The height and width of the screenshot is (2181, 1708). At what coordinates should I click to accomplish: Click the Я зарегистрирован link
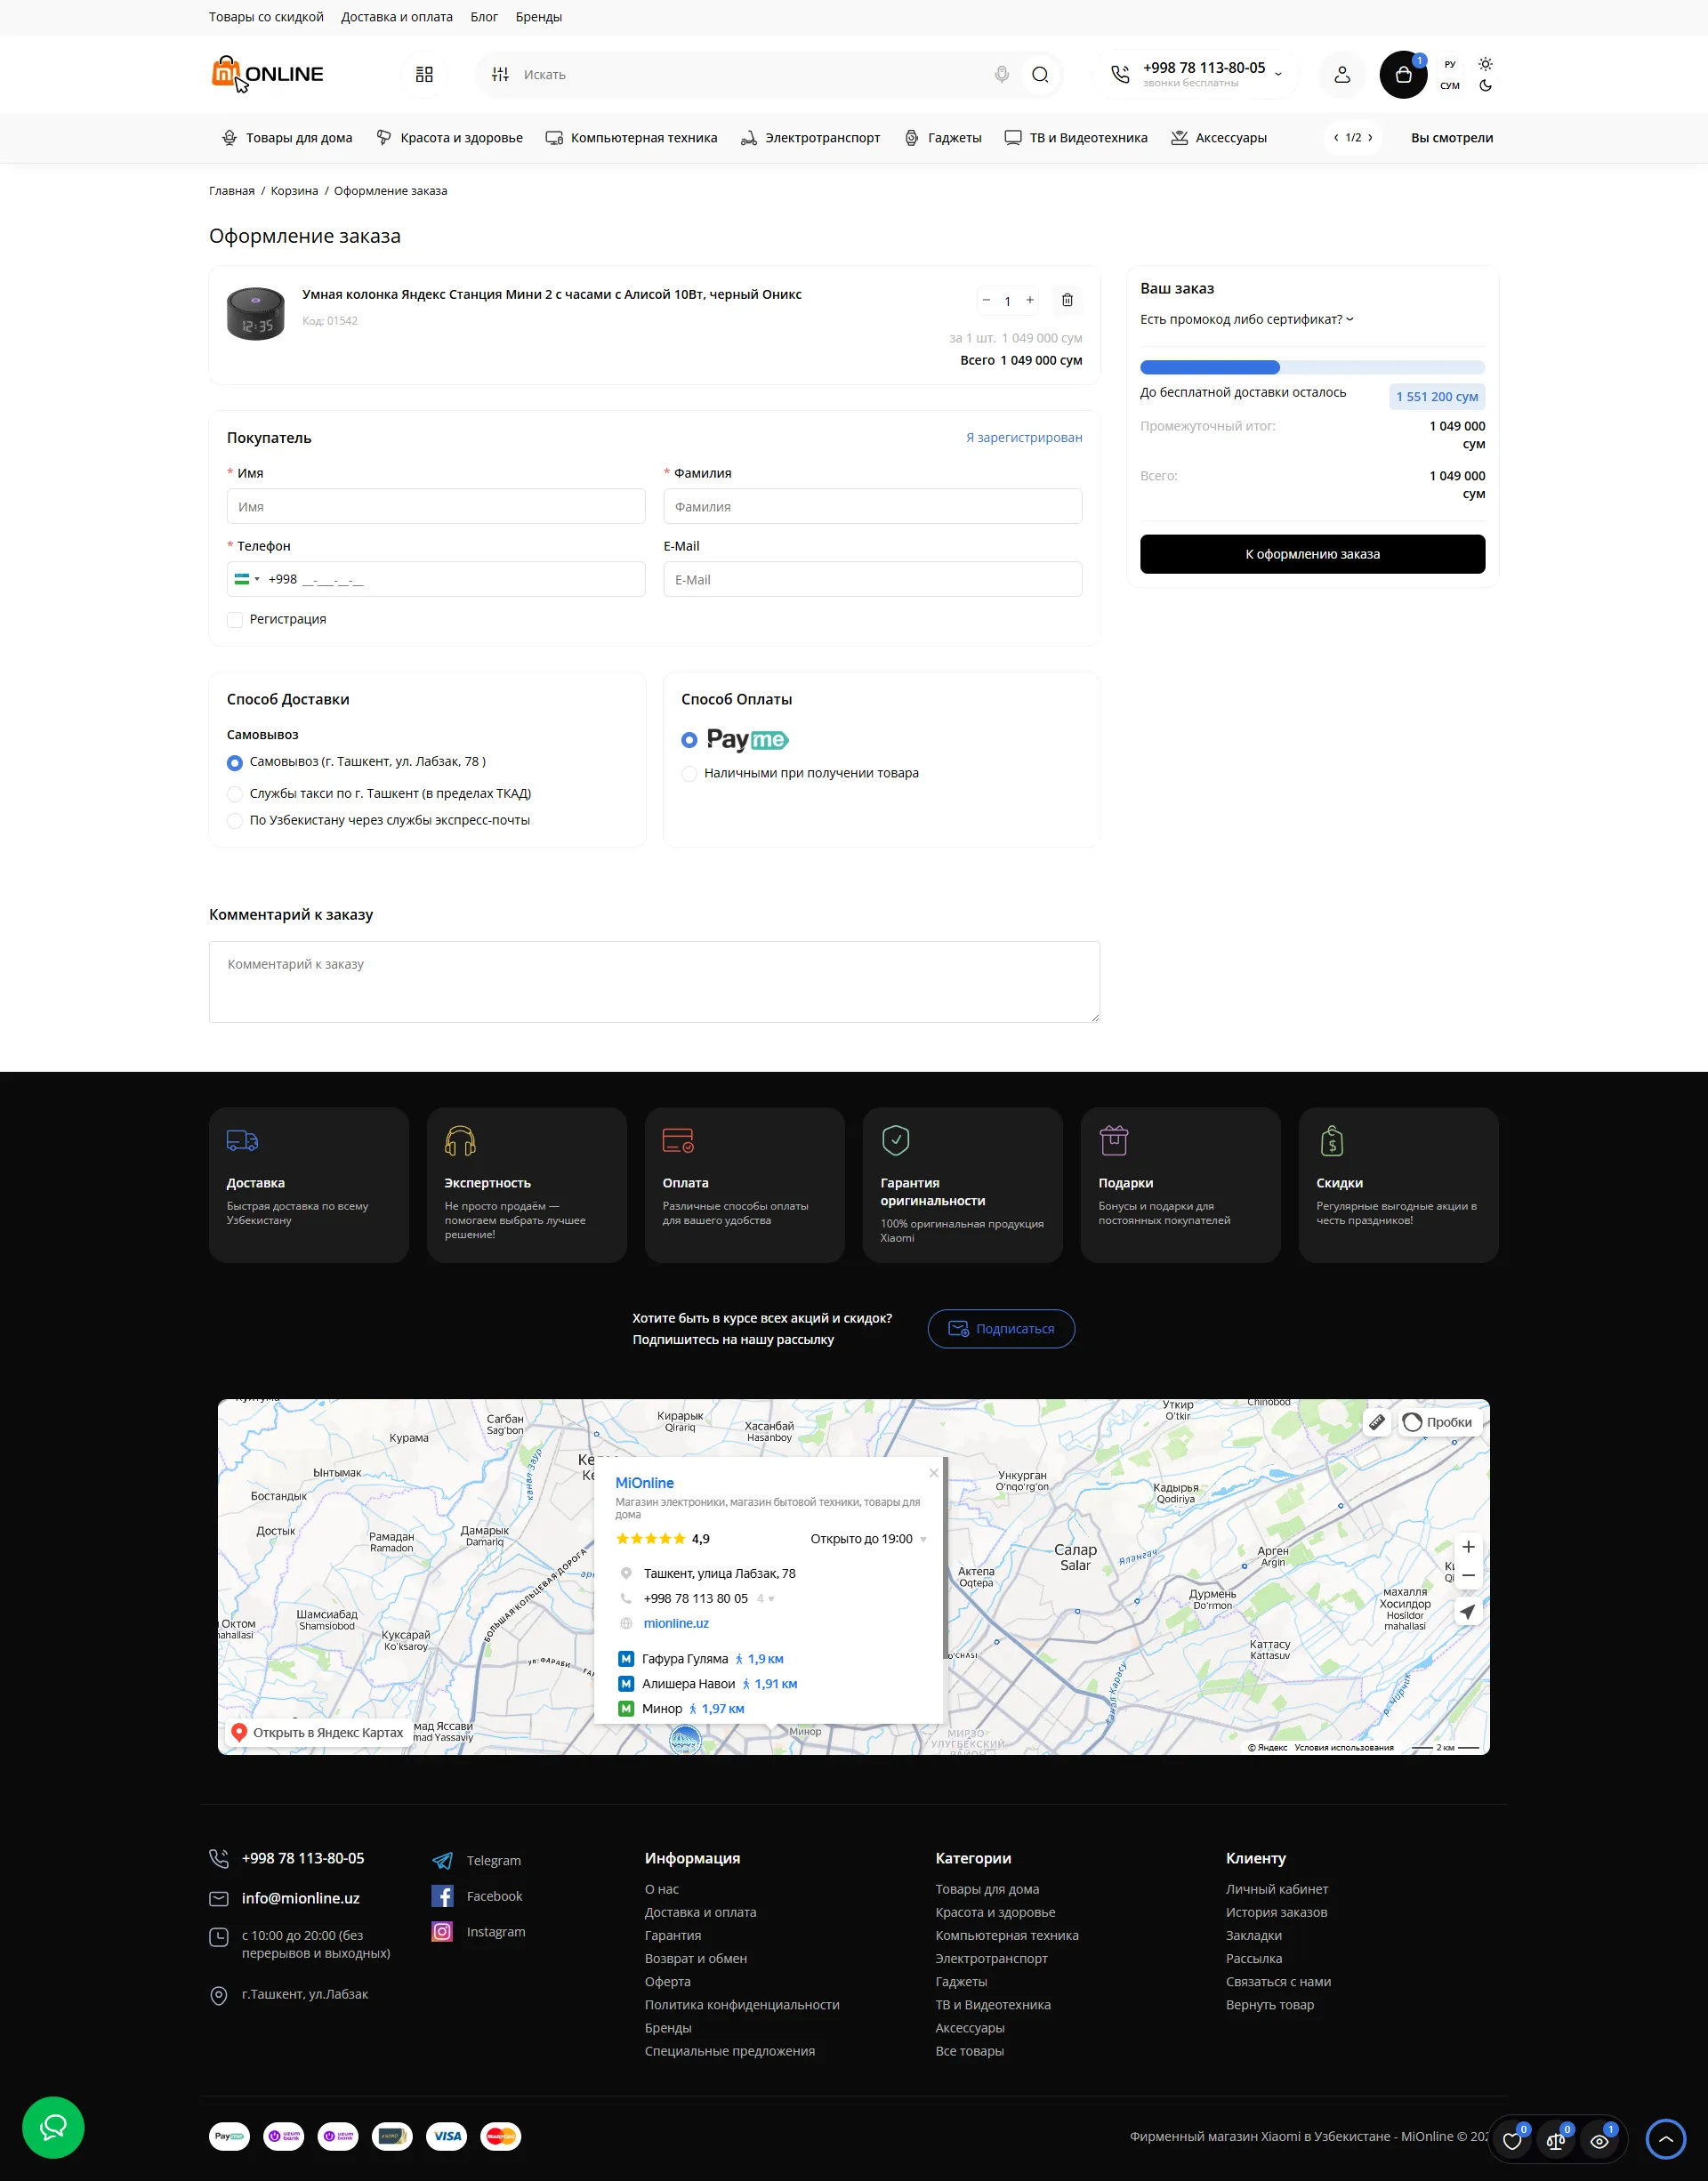point(1024,438)
